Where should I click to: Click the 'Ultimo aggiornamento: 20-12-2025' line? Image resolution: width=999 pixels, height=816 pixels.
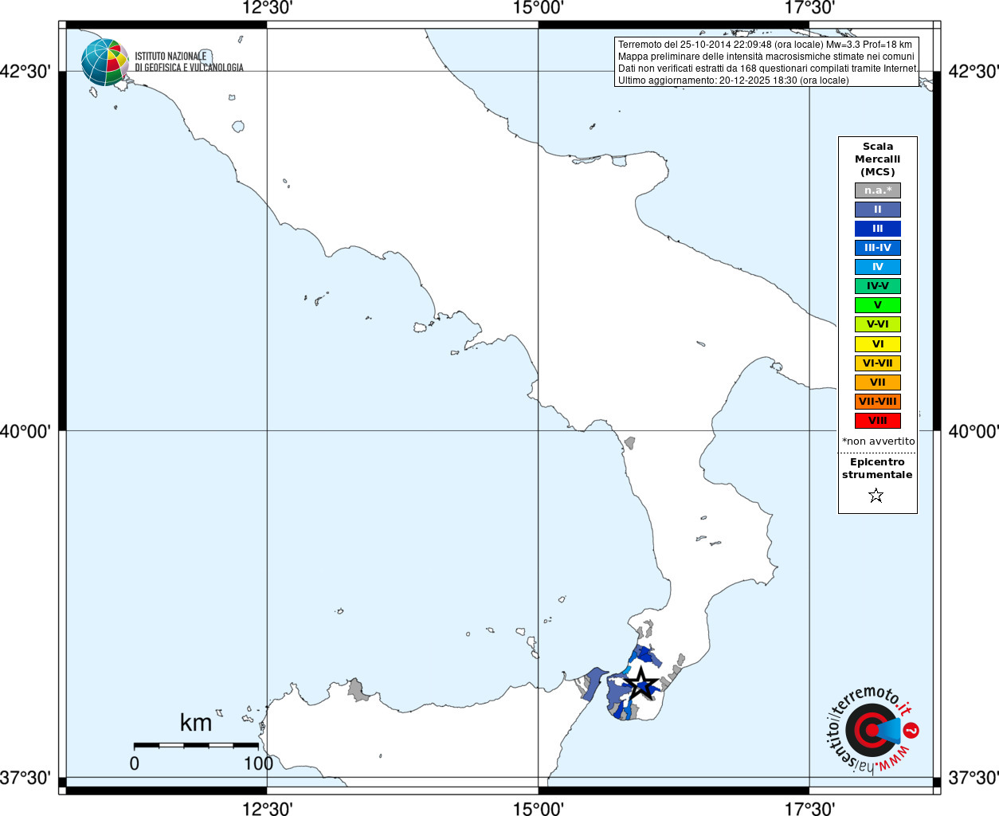tap(734, 80)
